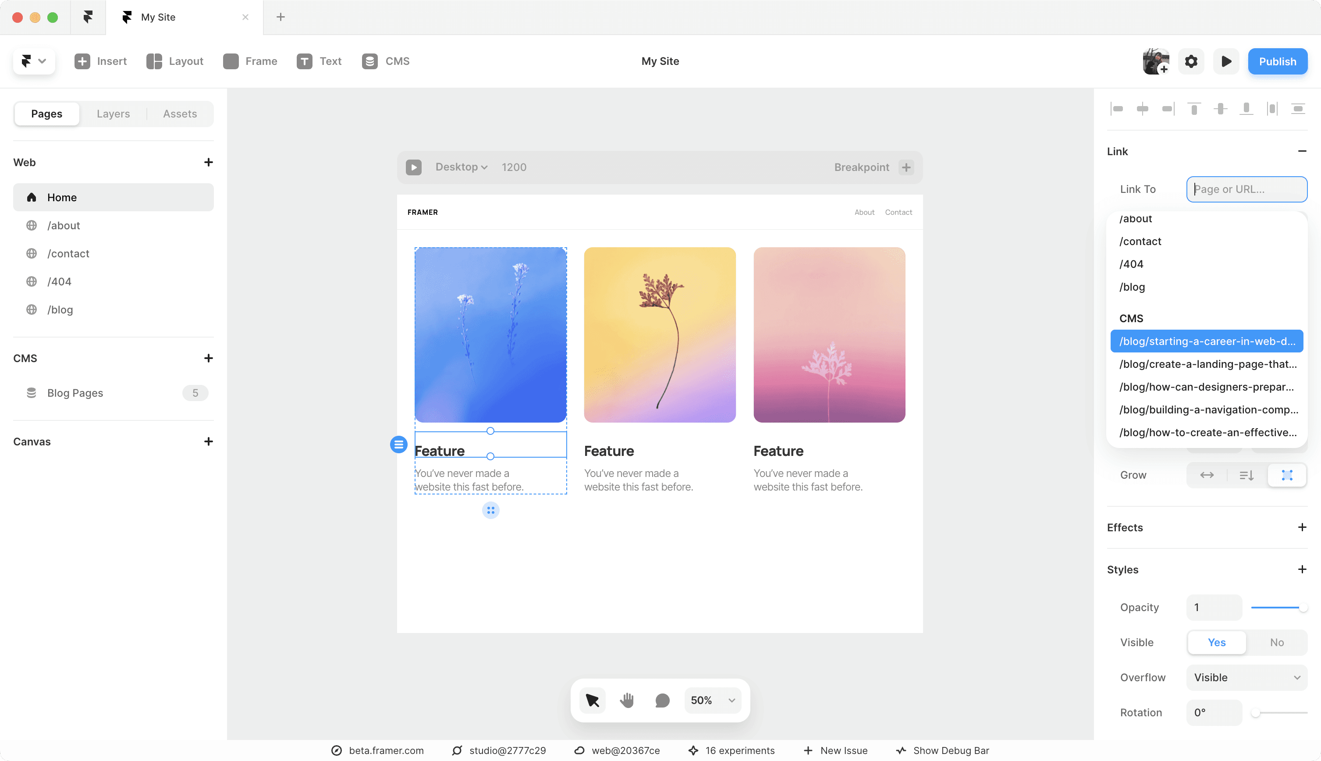1321x761 pixels.
Task: Open the Overflow Visible dropdown
Action: point(1247,677)
